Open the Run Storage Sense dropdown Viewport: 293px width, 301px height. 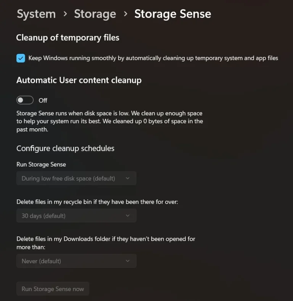[76, 178]
